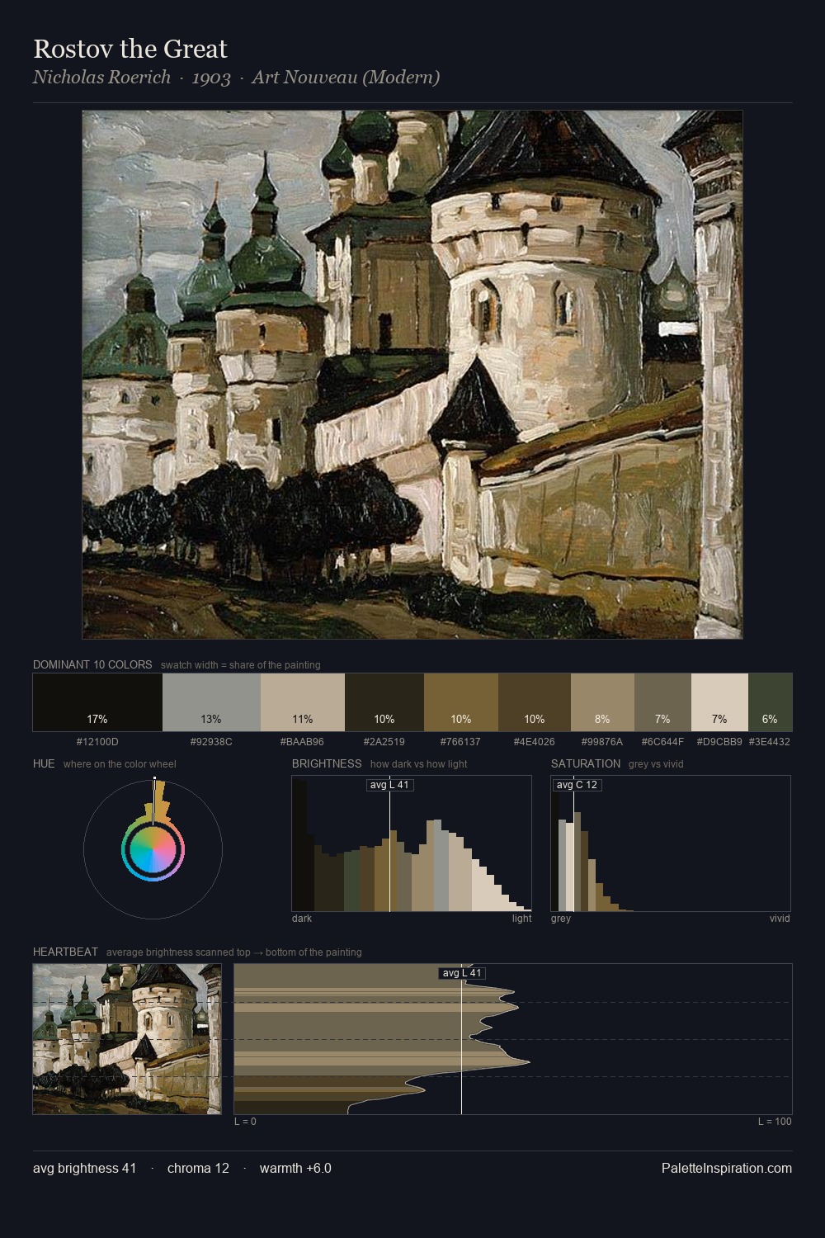Click the hex code '#92938C' text
The width and height of the screenshot is (825, 1238).
pos(211,741)
